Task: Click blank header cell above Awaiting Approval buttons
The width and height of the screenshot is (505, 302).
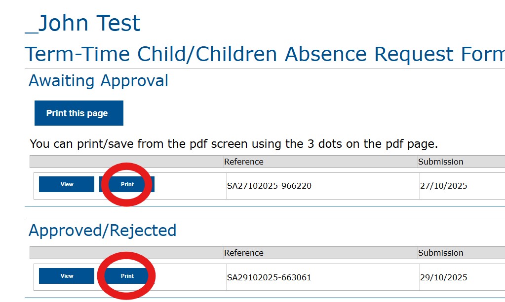Action: pyautogui.click(x=126, y=162)
